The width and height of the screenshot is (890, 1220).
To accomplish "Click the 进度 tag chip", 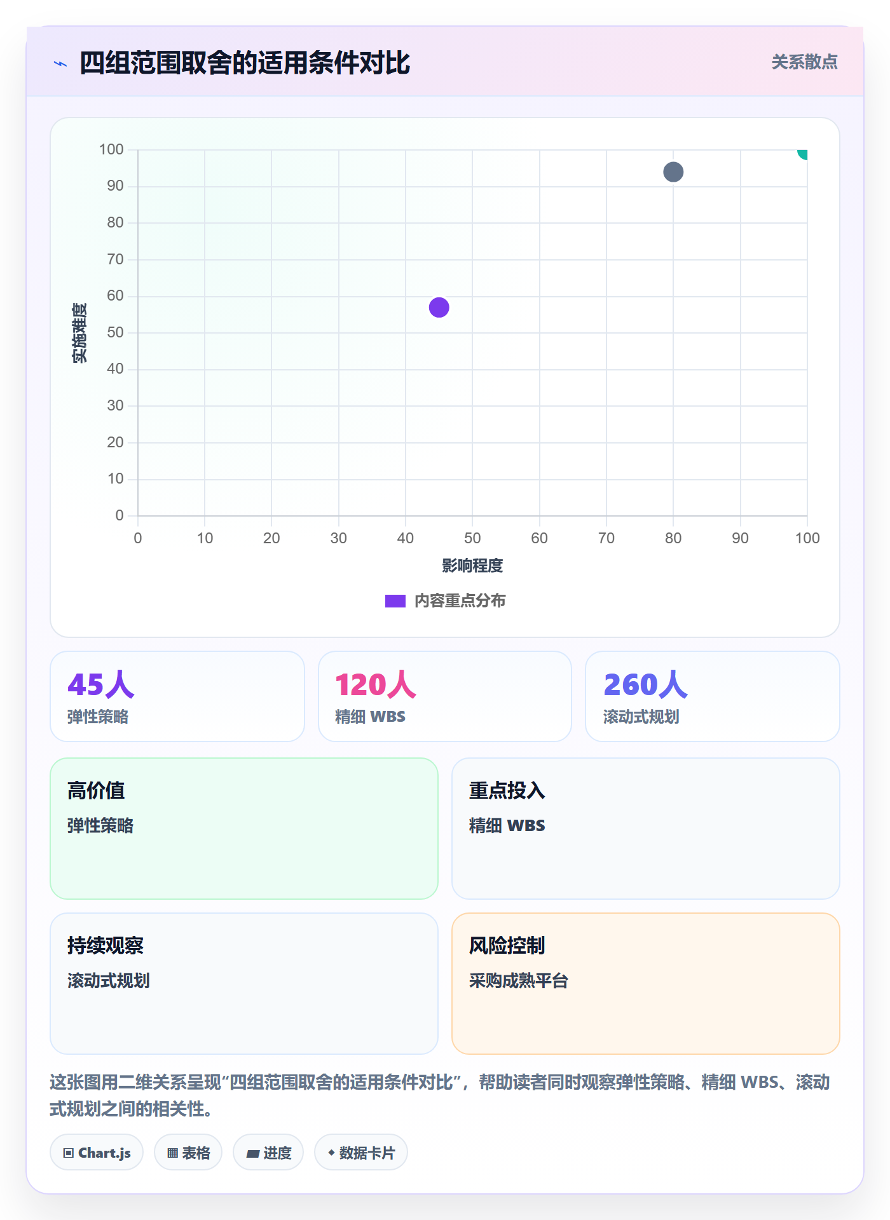I will tap(268, 1153).
